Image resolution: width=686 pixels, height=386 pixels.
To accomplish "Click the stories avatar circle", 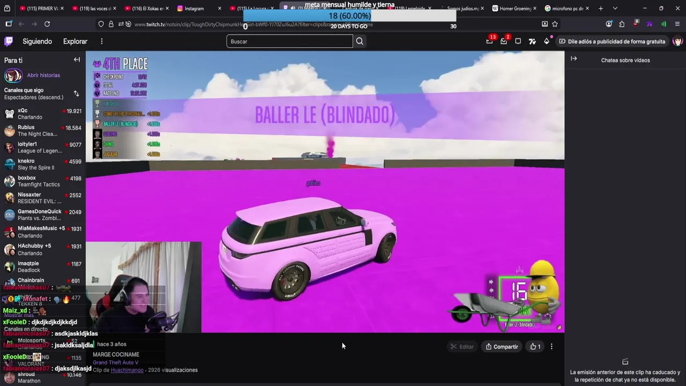I will (13, 76).
